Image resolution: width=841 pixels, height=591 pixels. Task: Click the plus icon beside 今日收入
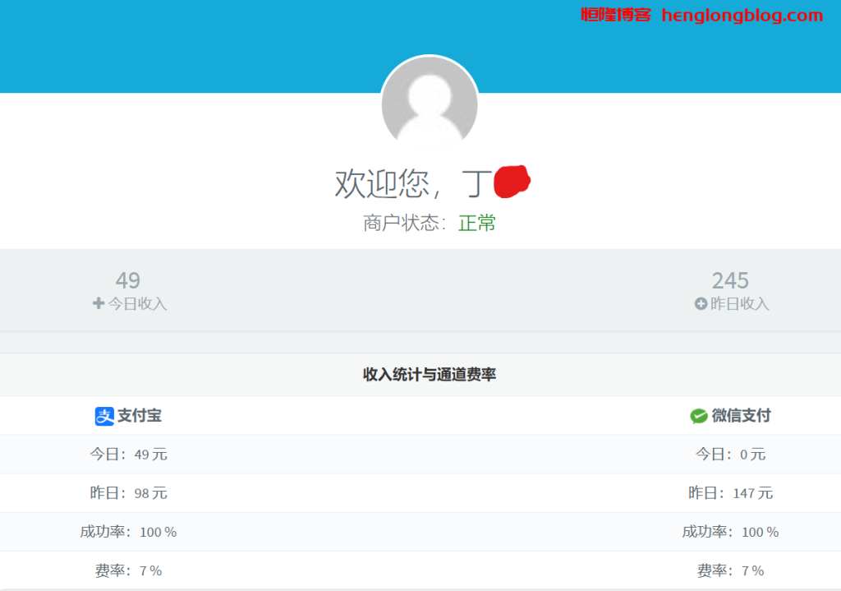pyautogui.click(x=97, y=303)
